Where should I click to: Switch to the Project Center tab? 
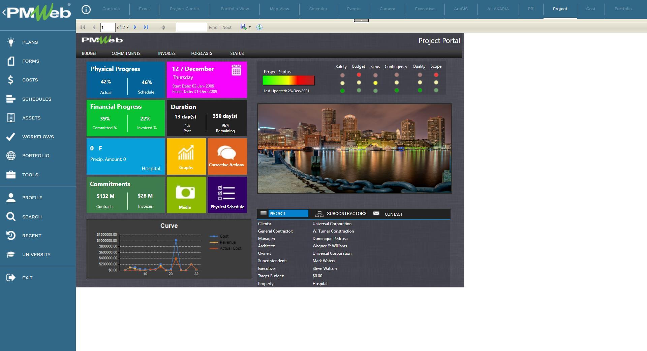pos(184,9)
